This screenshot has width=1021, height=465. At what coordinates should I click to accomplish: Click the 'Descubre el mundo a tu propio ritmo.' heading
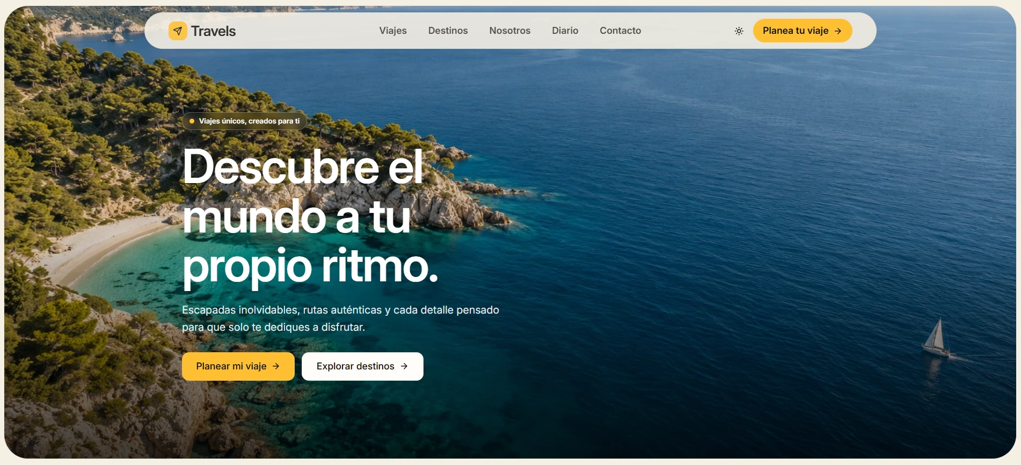310,216
